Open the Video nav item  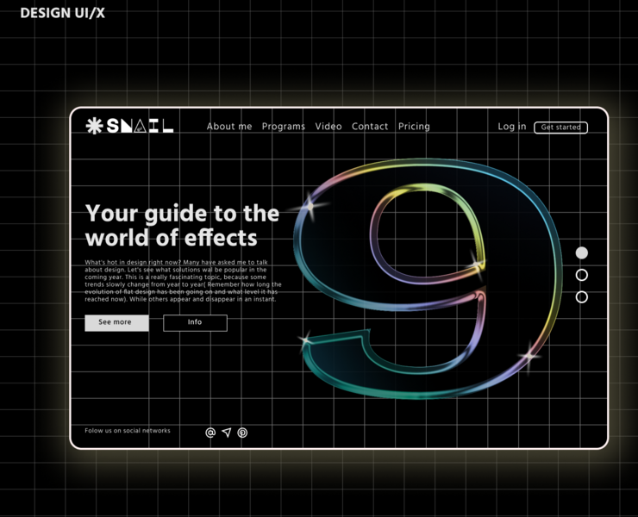328,127
